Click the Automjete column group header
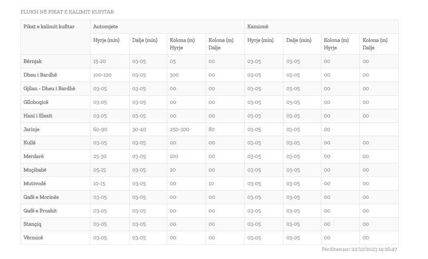This screenshot has height=259, width=428. pyautogui.click(x=105, y=27)
